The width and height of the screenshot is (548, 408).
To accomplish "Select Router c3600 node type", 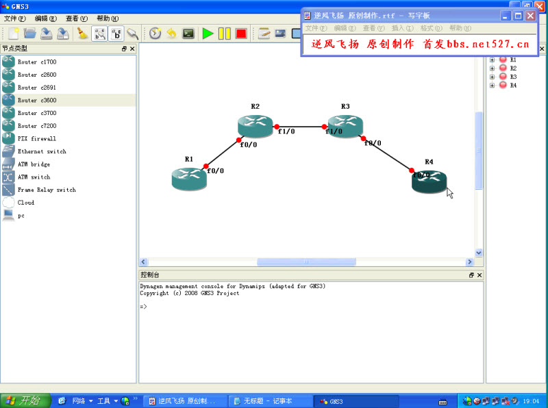I will tap(68, 100).
